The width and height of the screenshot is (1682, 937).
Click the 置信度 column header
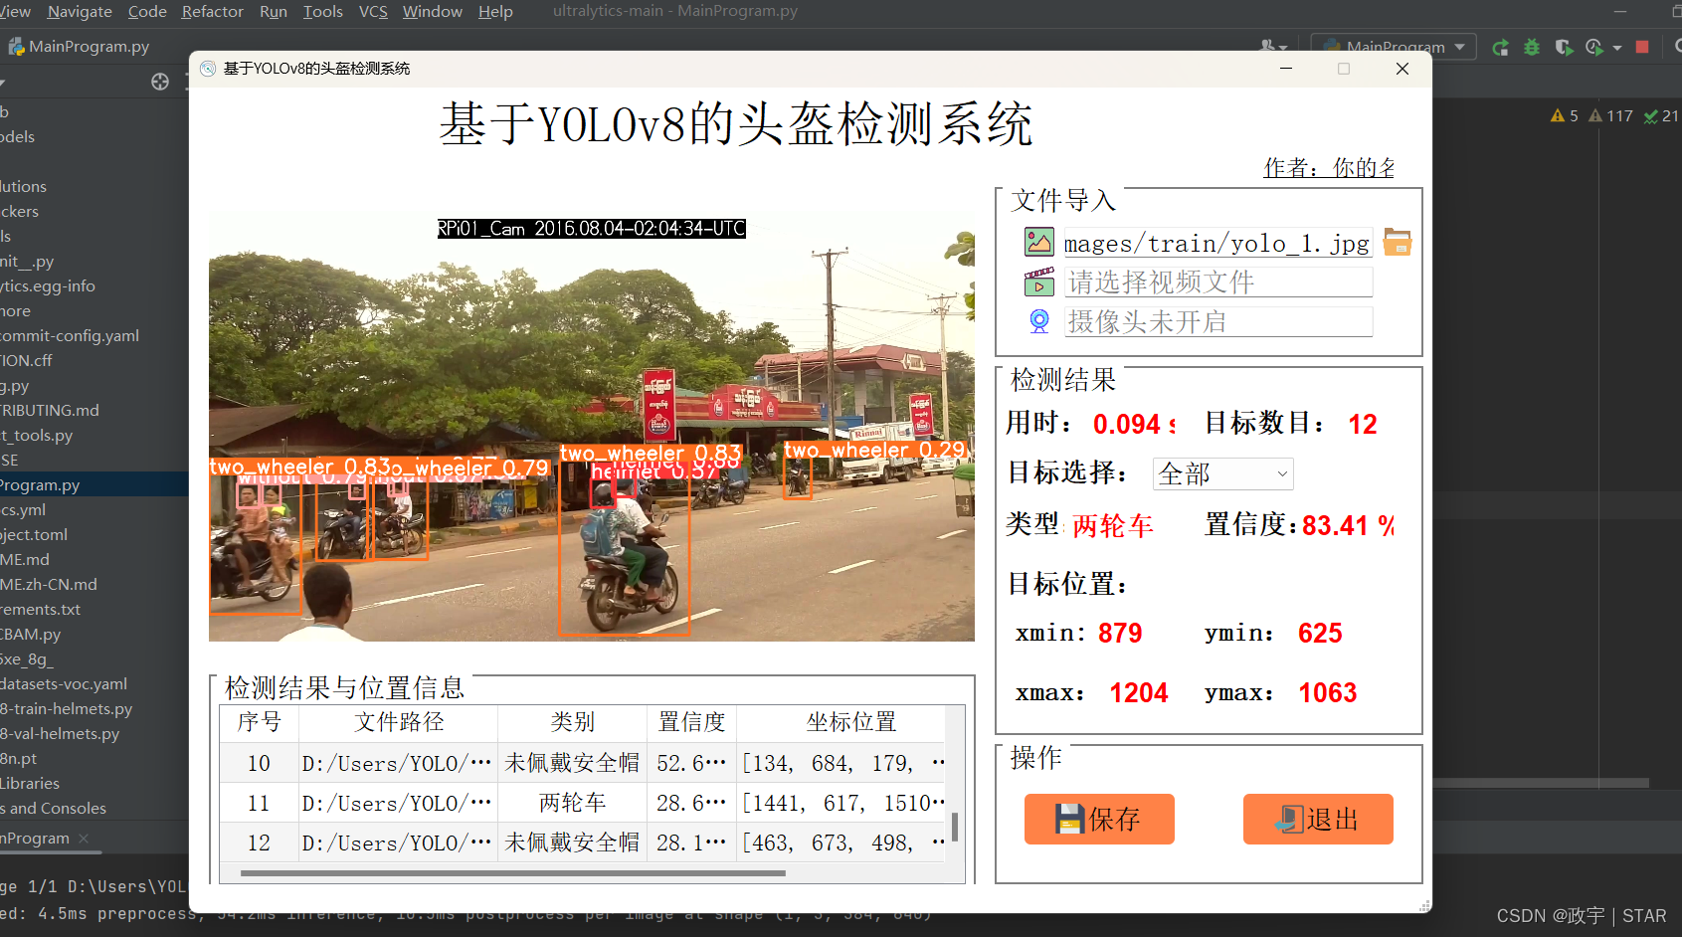[x=692, y=722]
